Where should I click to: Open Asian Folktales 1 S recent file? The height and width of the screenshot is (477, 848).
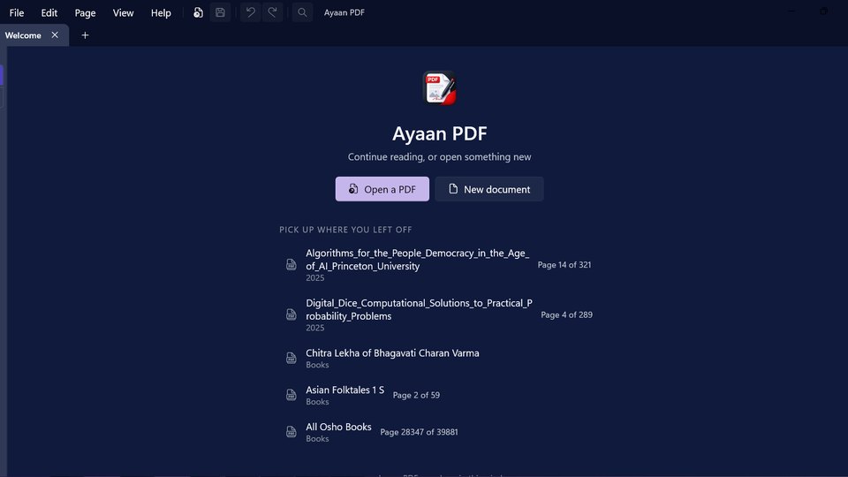coord(439,395)
